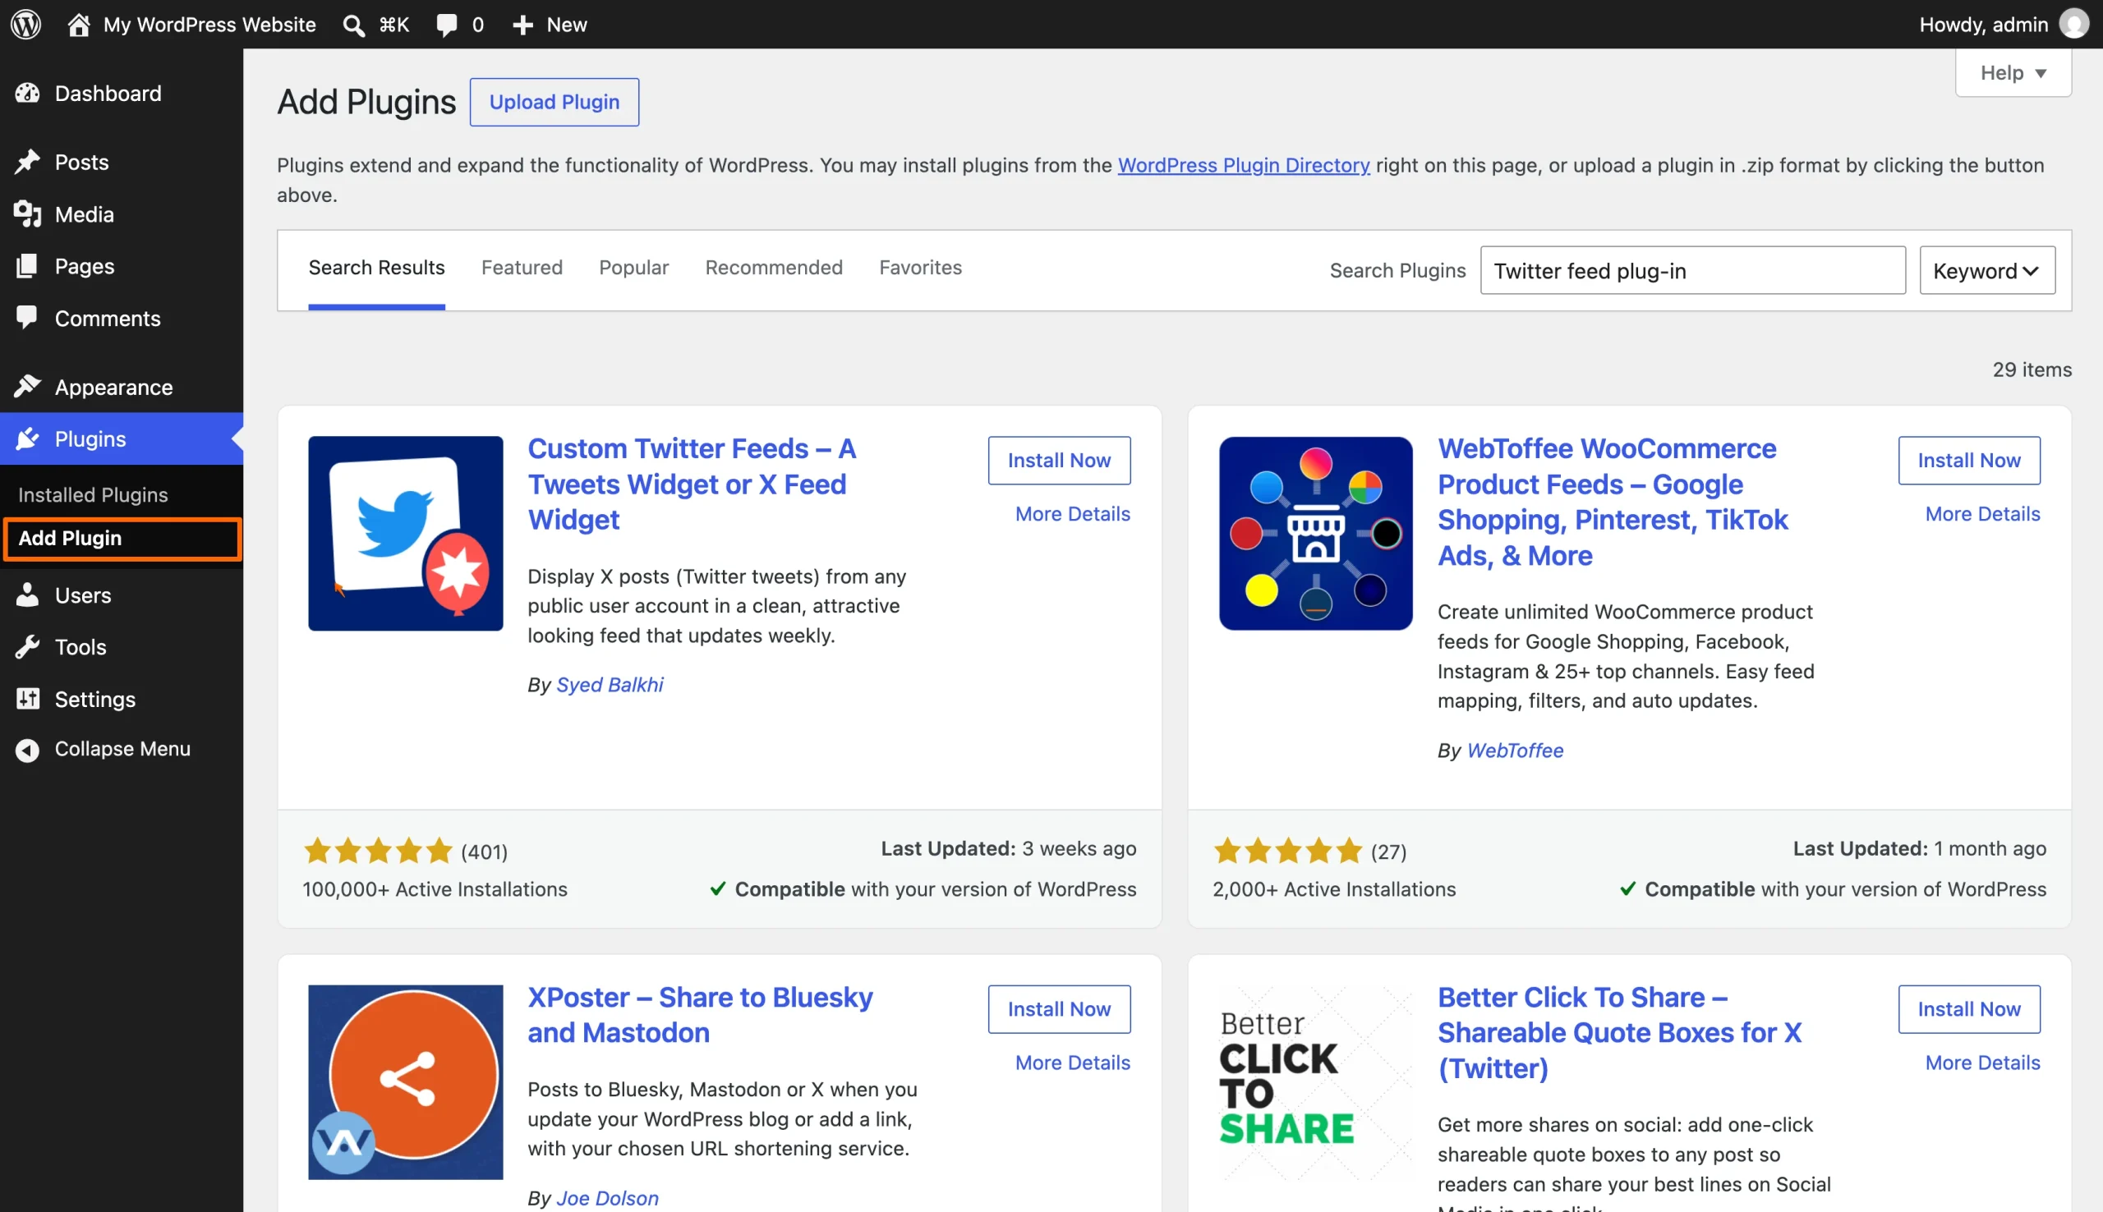Open the search magnifier in admin bar
This screenshot has width=2103, height=1212.
pos(353,25)
